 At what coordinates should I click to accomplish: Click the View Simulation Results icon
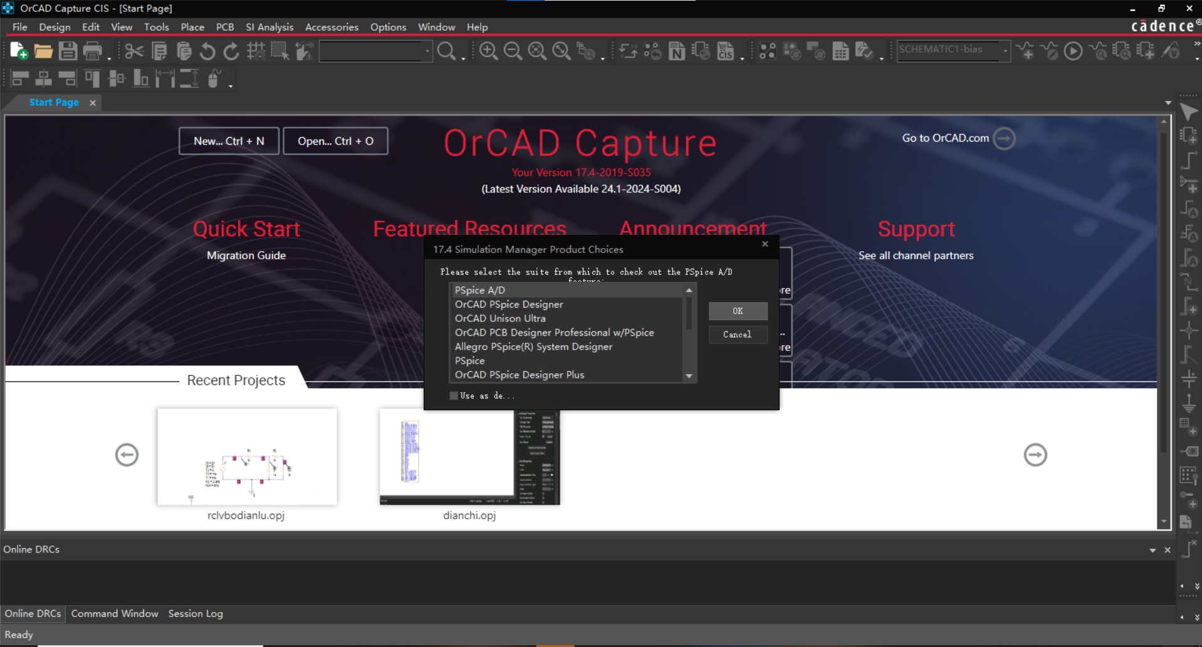(1098, 51)
